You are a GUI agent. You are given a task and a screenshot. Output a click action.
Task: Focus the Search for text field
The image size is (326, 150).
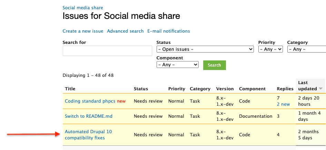107,51
